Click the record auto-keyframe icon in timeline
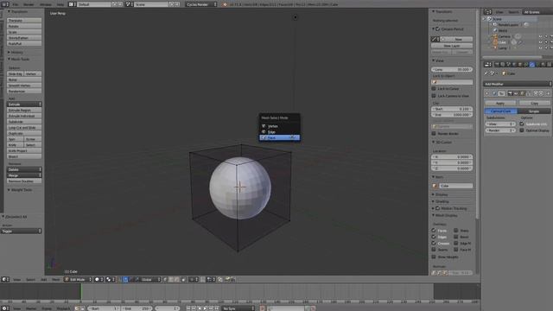Image resolution: width=553 pixels, height=311 pixels. (x=263, y=308)
